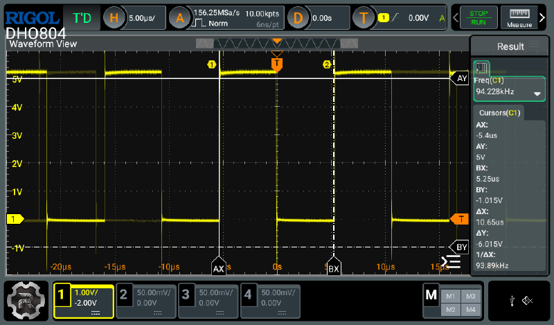Click the muted speaker icon

[x=527, y=300]
